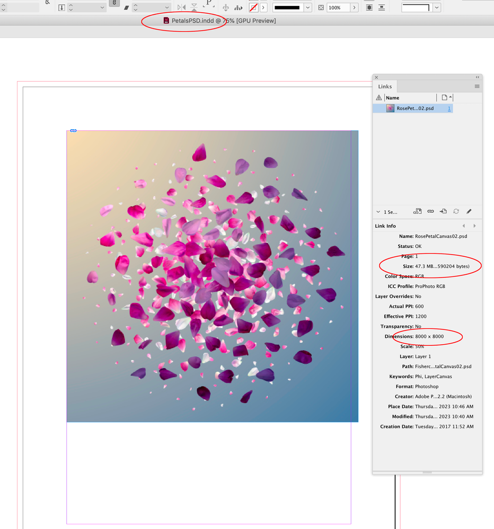The image size is (494, 529).
Task: Open the stroke style dropdown
Action: pos(307,7)
